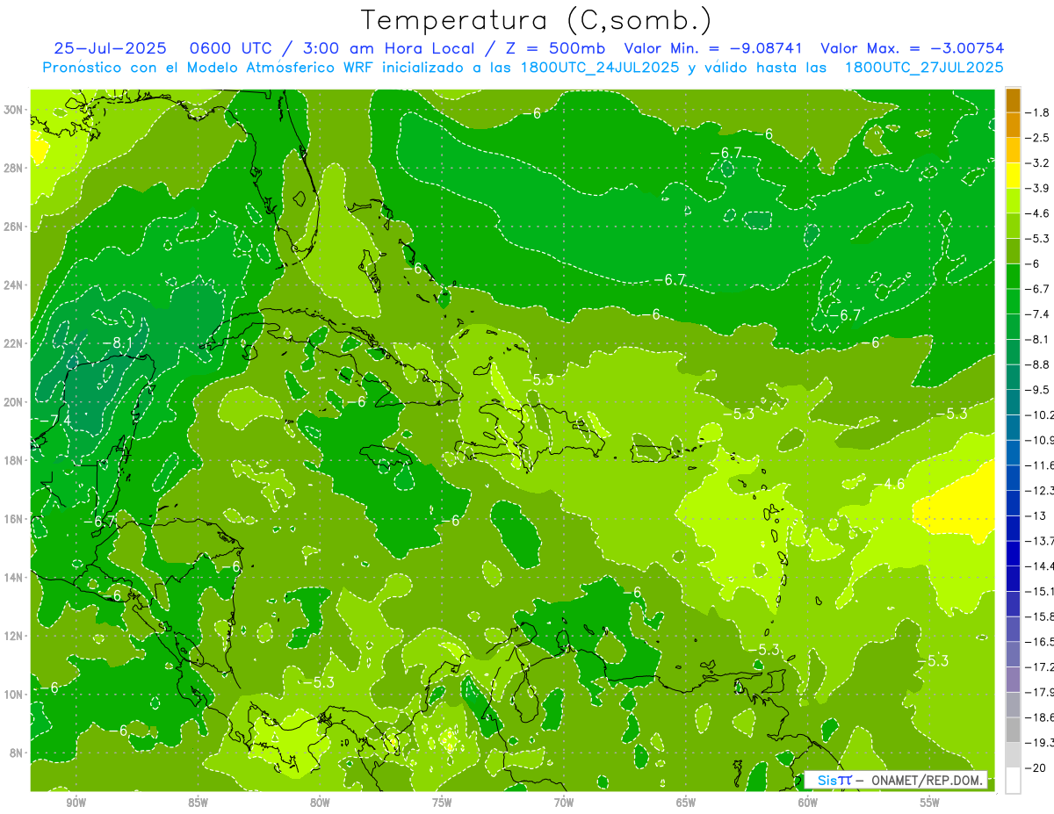Click the '85W' longitude label
Screen dimensions: 1054x814
(x=198, y=803)
